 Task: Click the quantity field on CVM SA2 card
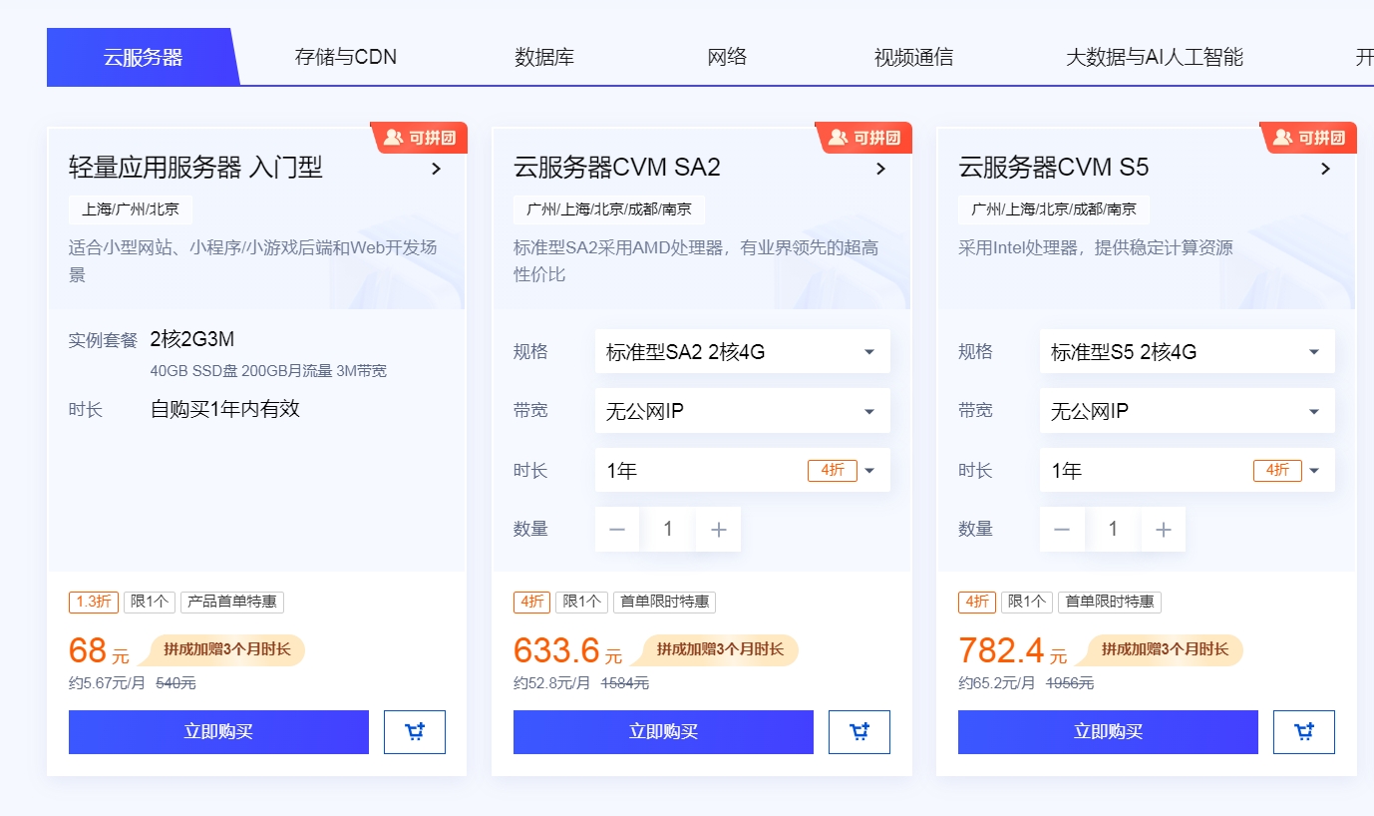668,530
